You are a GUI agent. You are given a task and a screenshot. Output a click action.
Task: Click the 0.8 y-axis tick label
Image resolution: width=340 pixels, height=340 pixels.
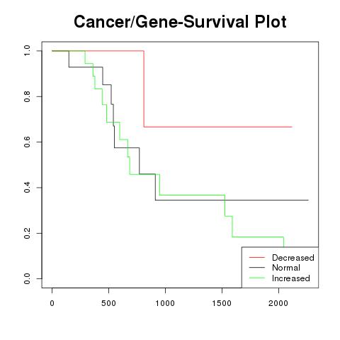27,96
